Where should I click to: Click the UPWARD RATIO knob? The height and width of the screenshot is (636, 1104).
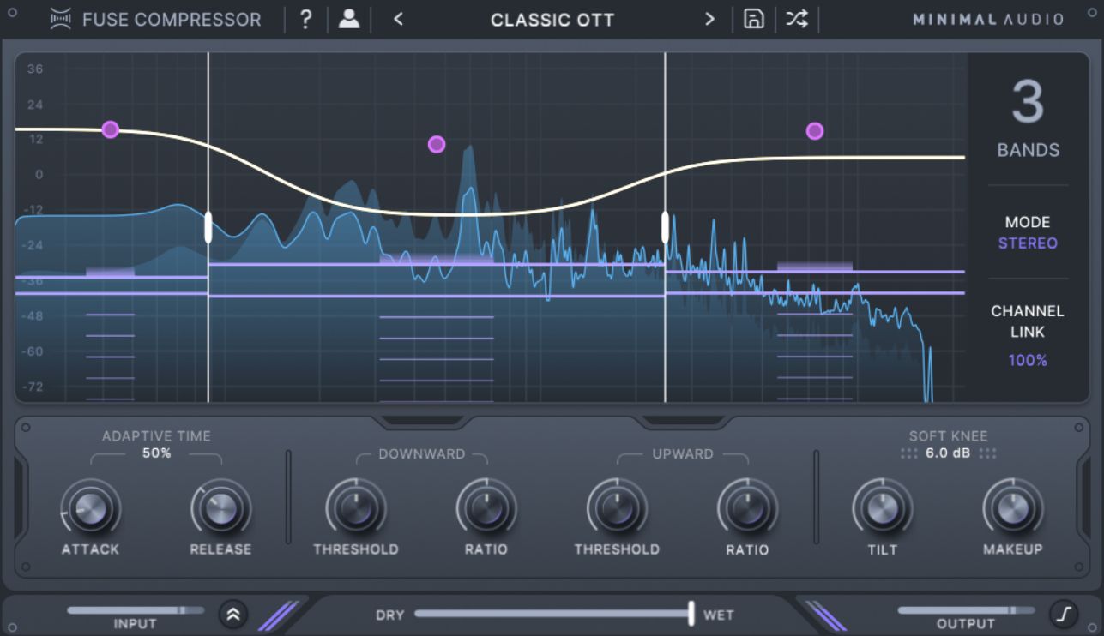[x=747, y=509]
